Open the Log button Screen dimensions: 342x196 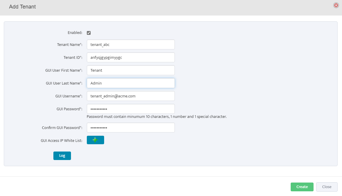(62, 156)
